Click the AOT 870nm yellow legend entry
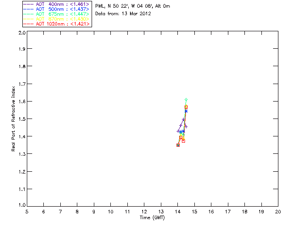The height and width of the screenshot is (229, 286). click(56, 19)
